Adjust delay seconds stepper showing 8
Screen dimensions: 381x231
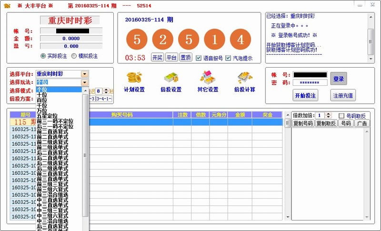[x=106, y=91]
